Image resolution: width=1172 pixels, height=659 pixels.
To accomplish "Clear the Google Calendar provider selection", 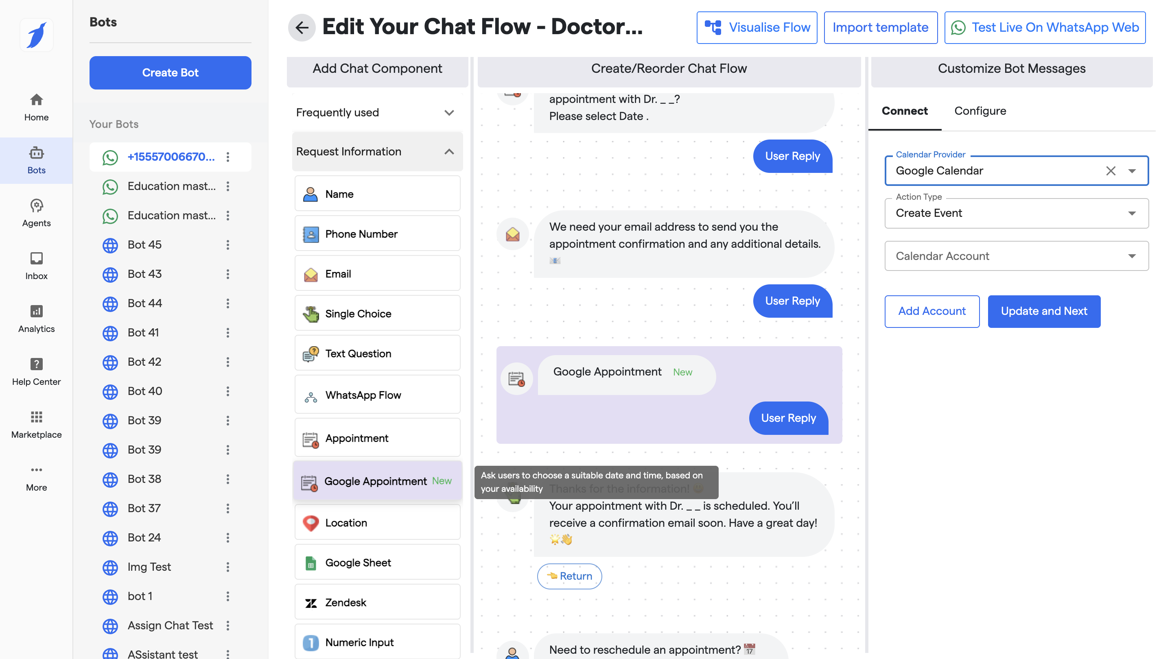I will tap(1111, 170).
